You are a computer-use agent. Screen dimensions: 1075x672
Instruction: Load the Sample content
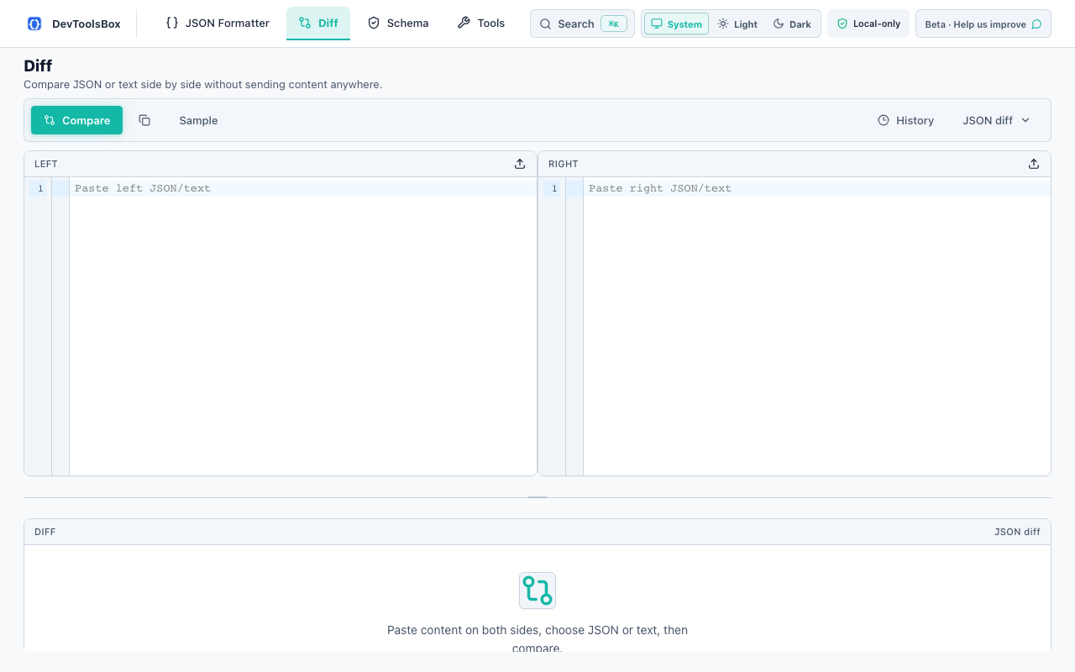[x=198, y=120]
